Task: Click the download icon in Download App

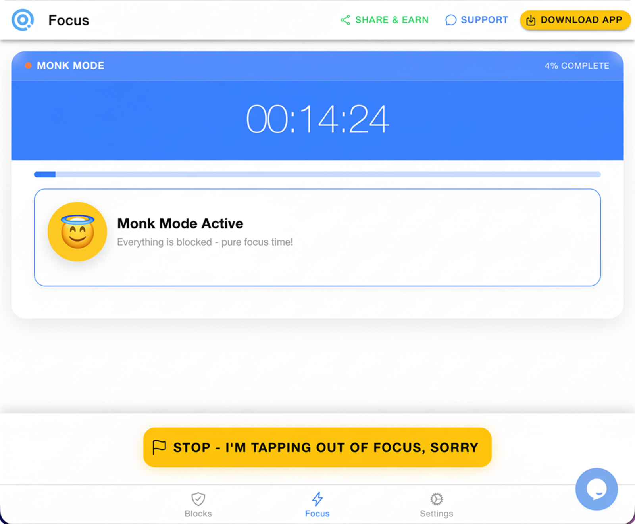Action: click(531, 20)
